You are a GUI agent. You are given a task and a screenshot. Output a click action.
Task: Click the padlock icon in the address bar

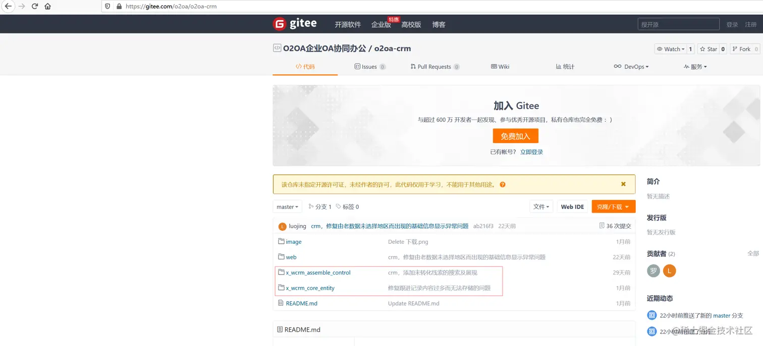pos(118,6)
